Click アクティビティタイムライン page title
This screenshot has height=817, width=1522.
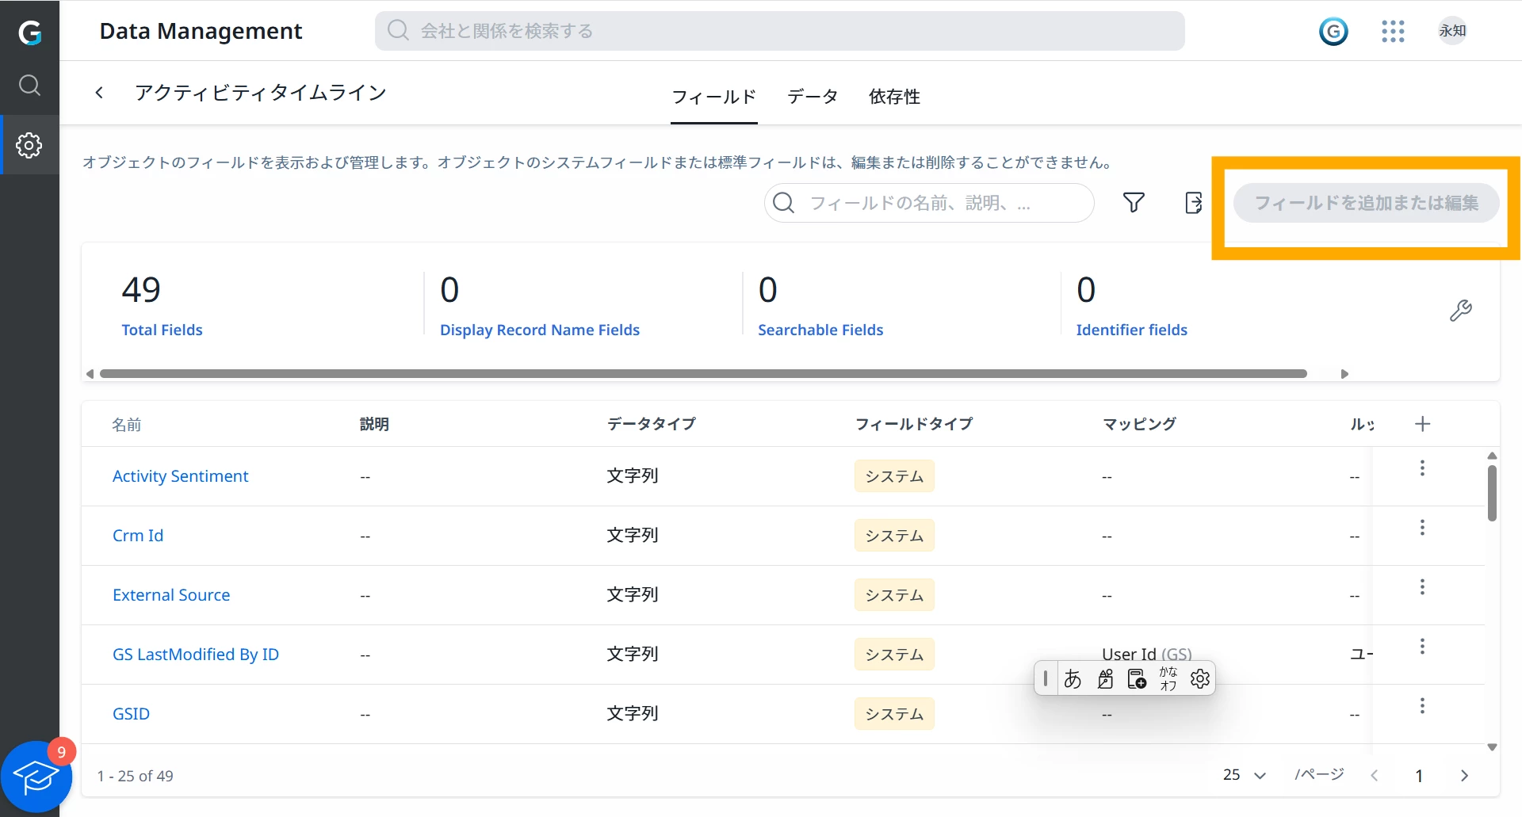tap(261, 93)
